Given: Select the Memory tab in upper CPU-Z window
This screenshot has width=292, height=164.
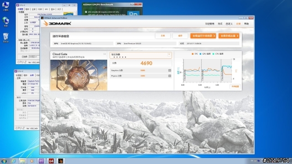Looking at the screenshot, I should pyautogui.click(x=40, y=9).
